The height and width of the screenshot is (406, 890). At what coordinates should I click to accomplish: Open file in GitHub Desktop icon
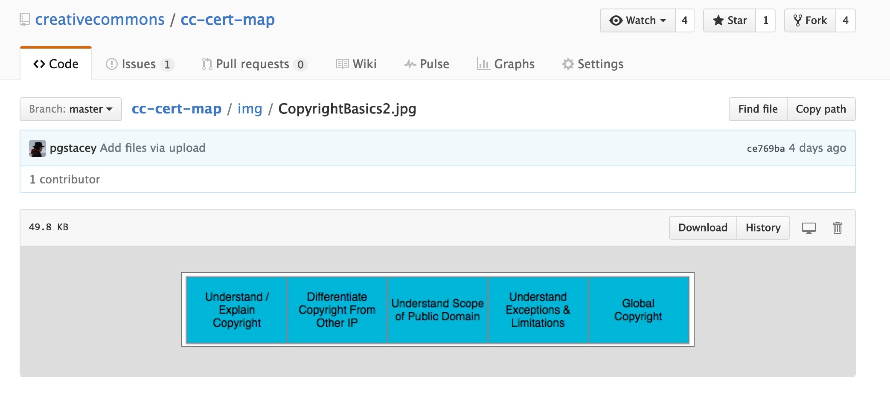[809, 228]
